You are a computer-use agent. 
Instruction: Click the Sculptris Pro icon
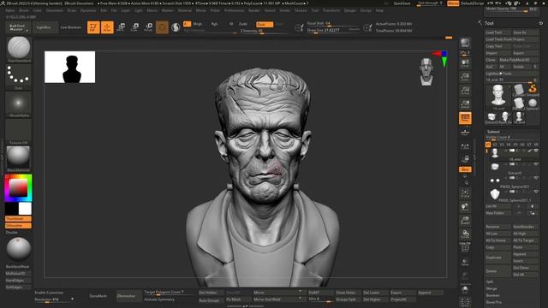pyautogui.click(x=176, y=27)
